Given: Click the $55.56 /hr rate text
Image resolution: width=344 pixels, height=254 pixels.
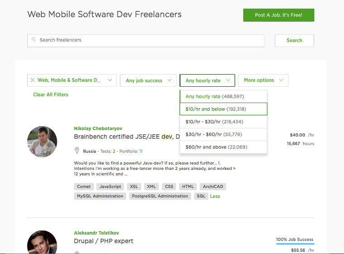Looking at the screenshot, I should point(302,250).
